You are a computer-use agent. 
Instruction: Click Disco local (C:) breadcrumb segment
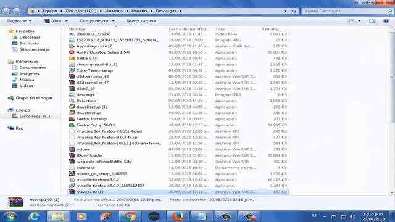tap(81, 11)
